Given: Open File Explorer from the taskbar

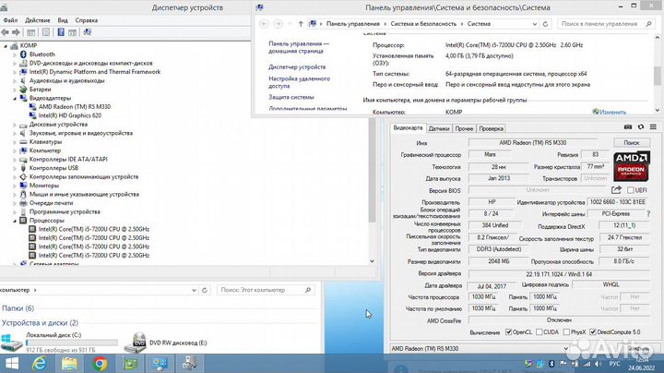Looking at the screenshot, I should tap(69, 364).
